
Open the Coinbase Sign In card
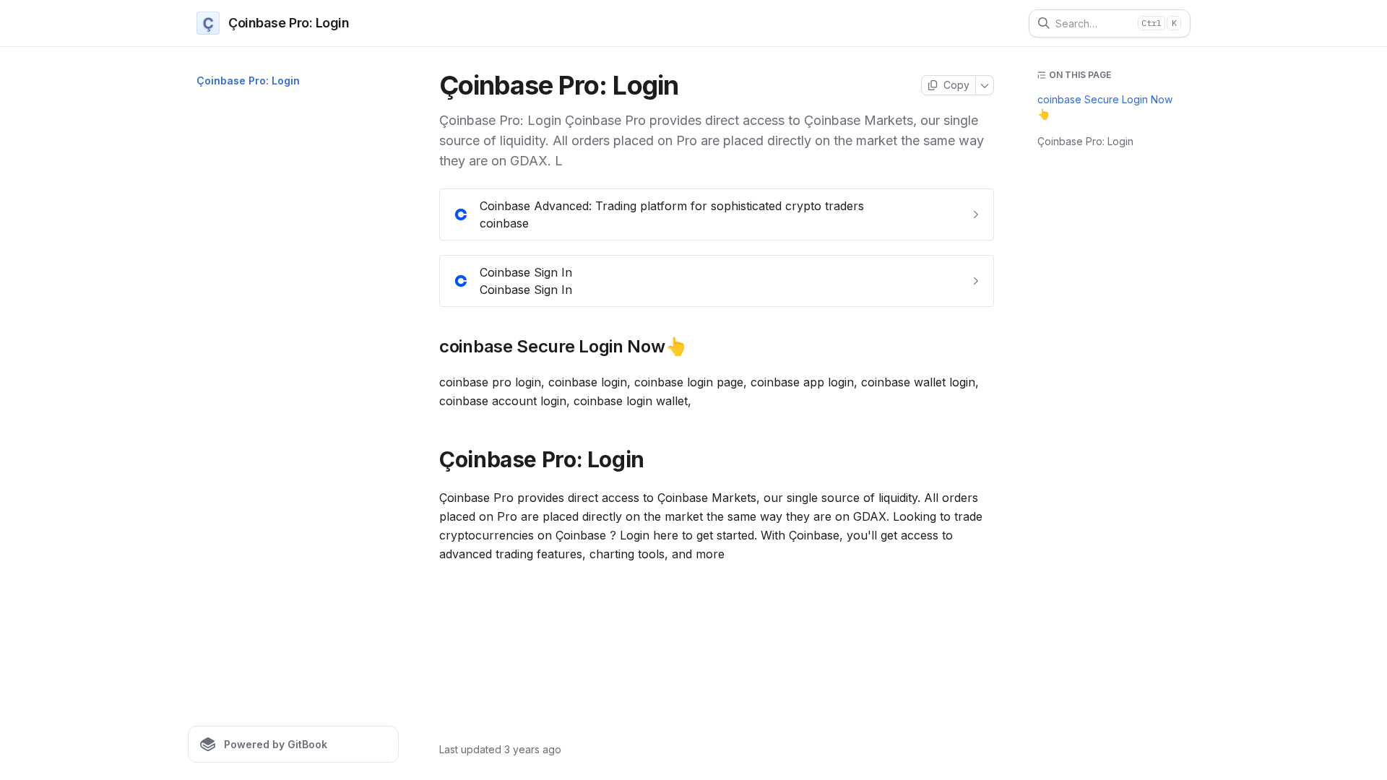716,281
